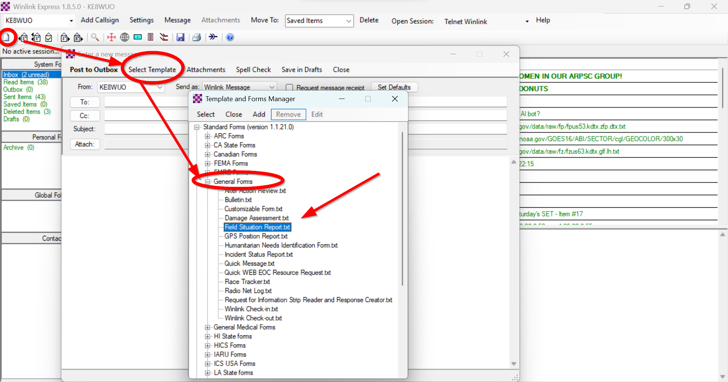Click the reply to message icon
Image resolution: width=728 pixels, height=382 pixels.
click(x=24, y=37)
